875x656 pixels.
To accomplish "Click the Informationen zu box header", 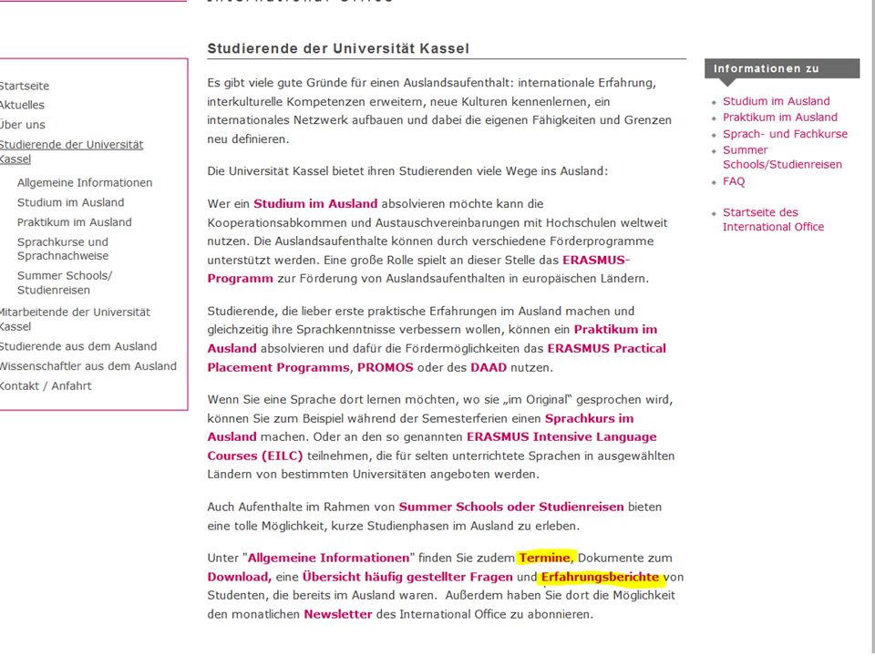I will (782, 68).
